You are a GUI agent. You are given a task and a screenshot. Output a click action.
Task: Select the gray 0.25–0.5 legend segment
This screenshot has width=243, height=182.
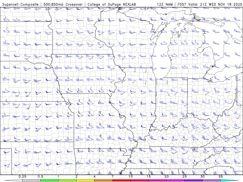32,180
